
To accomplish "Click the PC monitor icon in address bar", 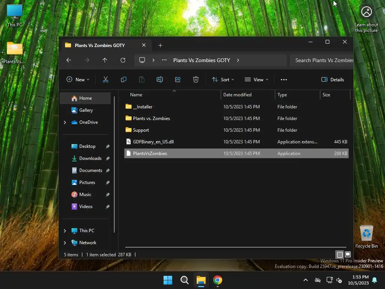I will 142,60.
